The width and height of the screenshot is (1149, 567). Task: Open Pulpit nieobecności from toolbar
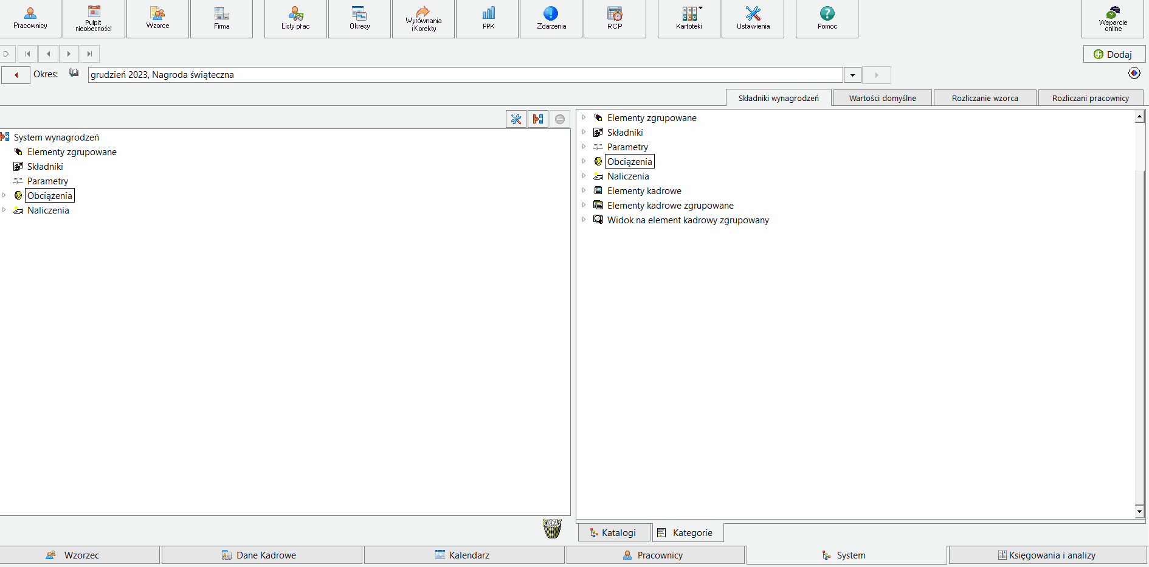(x=94, y=18)
